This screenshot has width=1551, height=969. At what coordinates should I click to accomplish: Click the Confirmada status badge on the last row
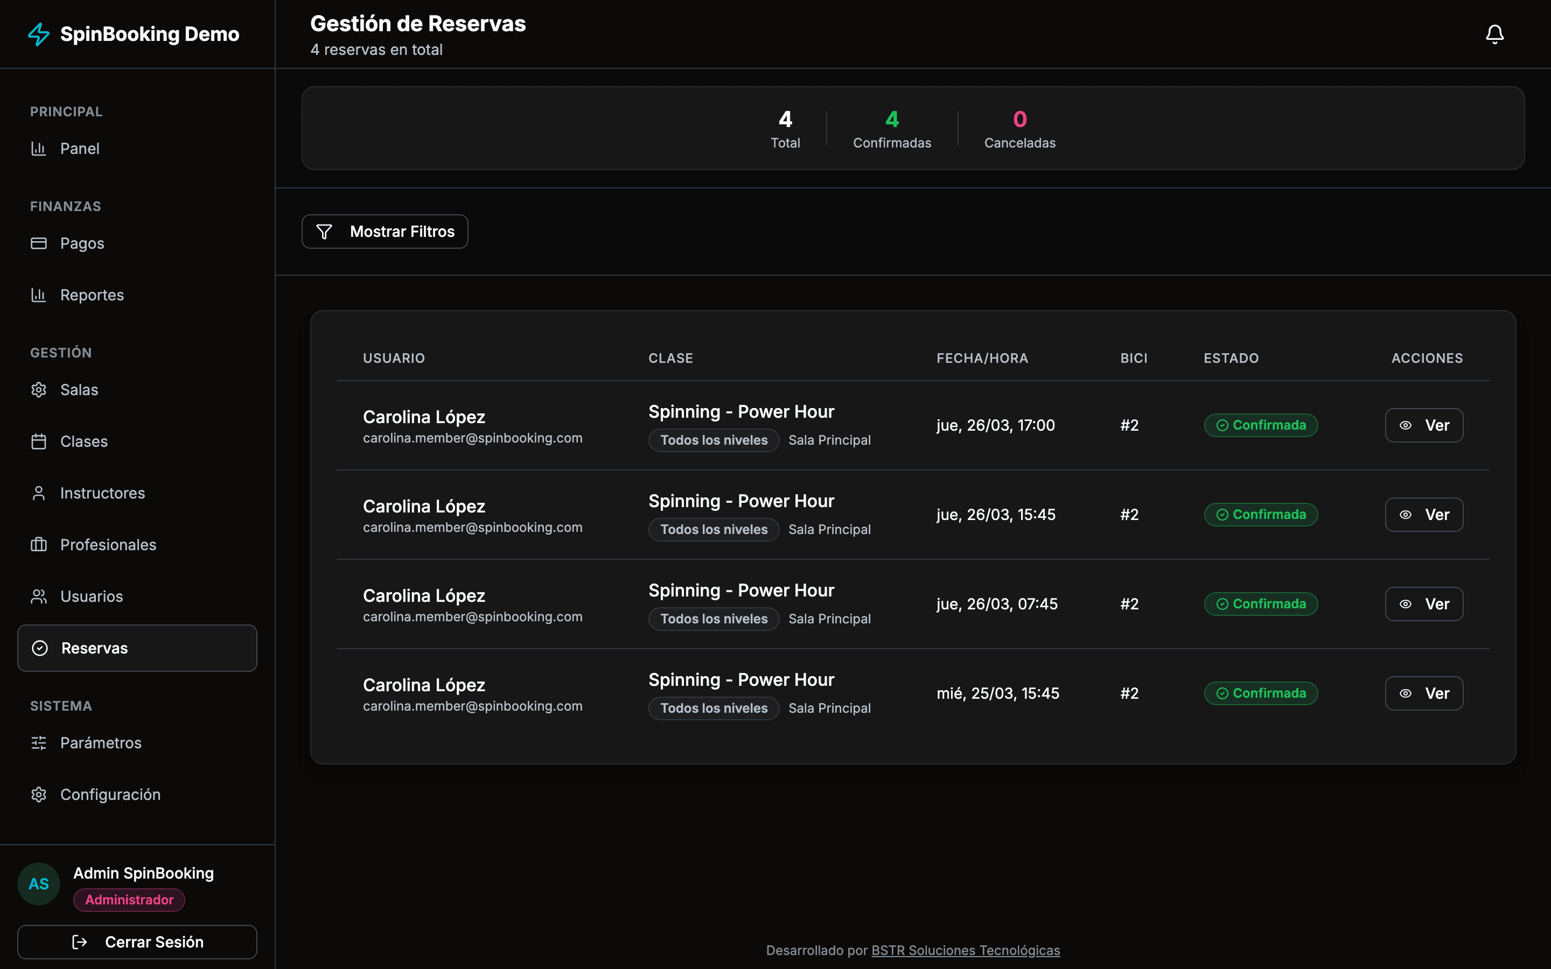coord(1260,693)
